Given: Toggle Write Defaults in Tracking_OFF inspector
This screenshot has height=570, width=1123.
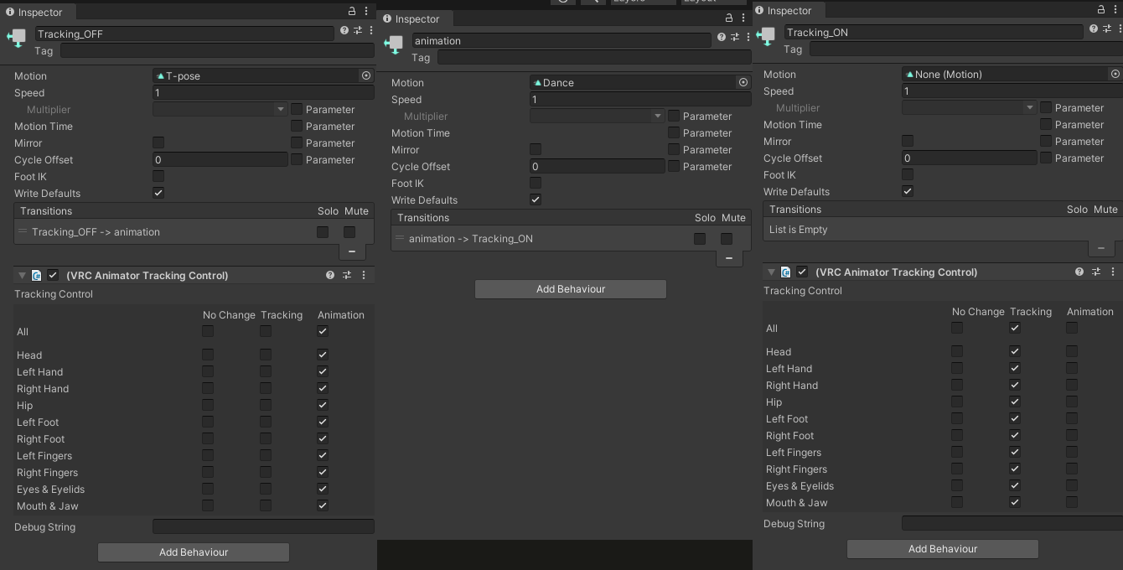Looking at the screenshot, I should 158,193.
